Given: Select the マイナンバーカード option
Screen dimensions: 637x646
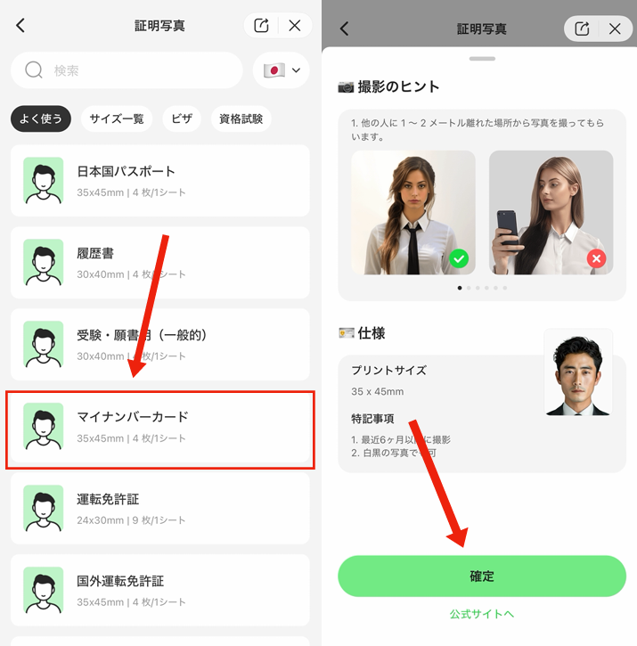Looking at the screenshot, I should (159, 427).
